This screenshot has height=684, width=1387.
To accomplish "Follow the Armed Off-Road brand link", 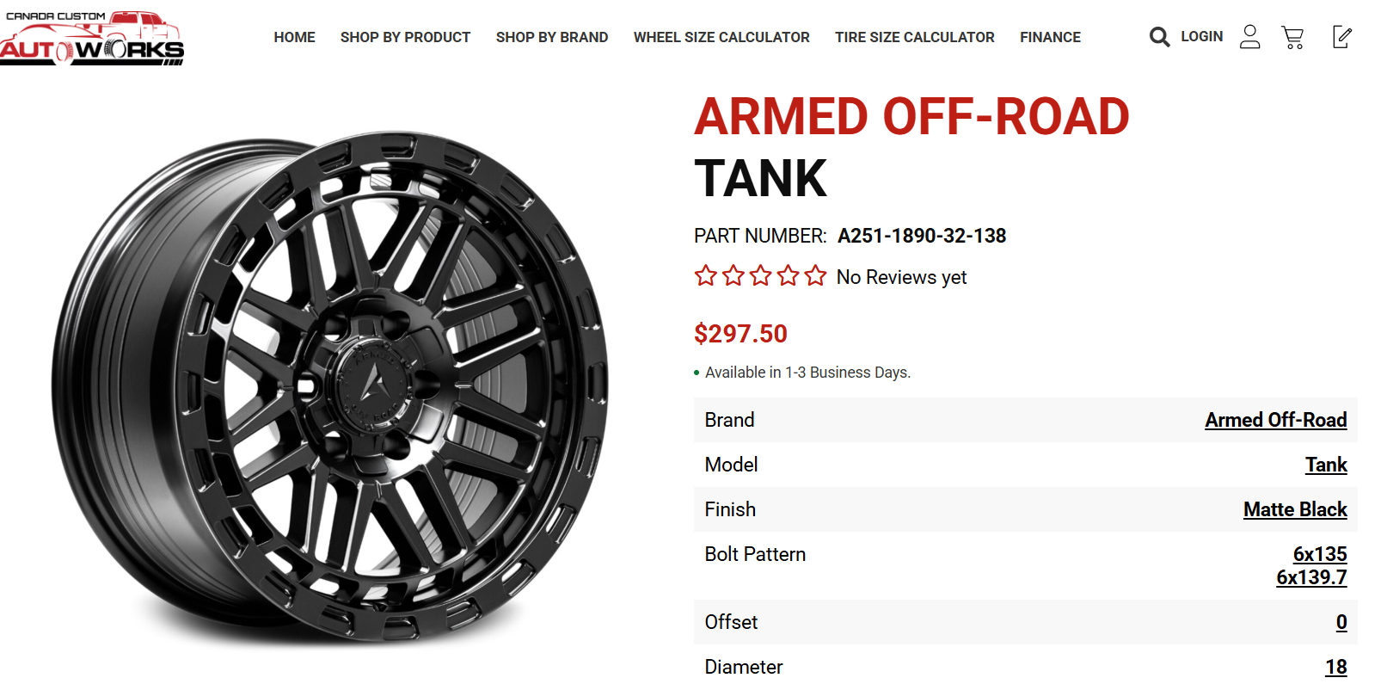I will pyautogui.click(x=1275, y=420).
